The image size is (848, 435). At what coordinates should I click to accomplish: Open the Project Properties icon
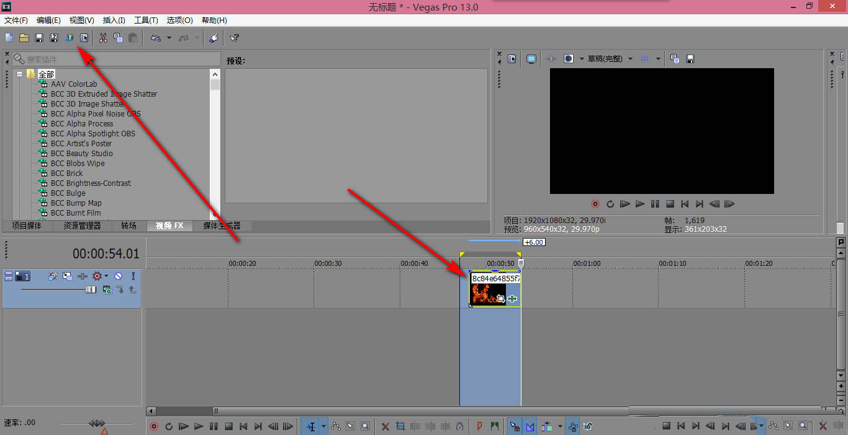[x=84, y=38]
